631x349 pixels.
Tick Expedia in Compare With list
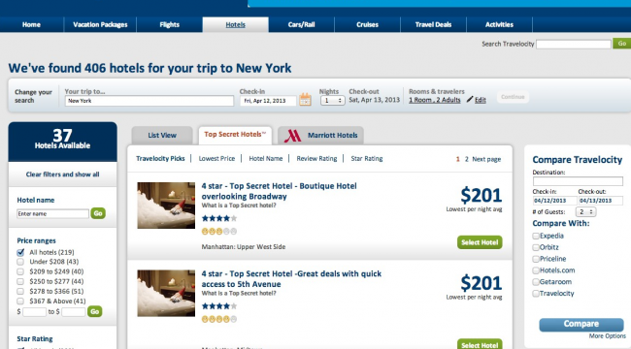click(x=536, y=236)
